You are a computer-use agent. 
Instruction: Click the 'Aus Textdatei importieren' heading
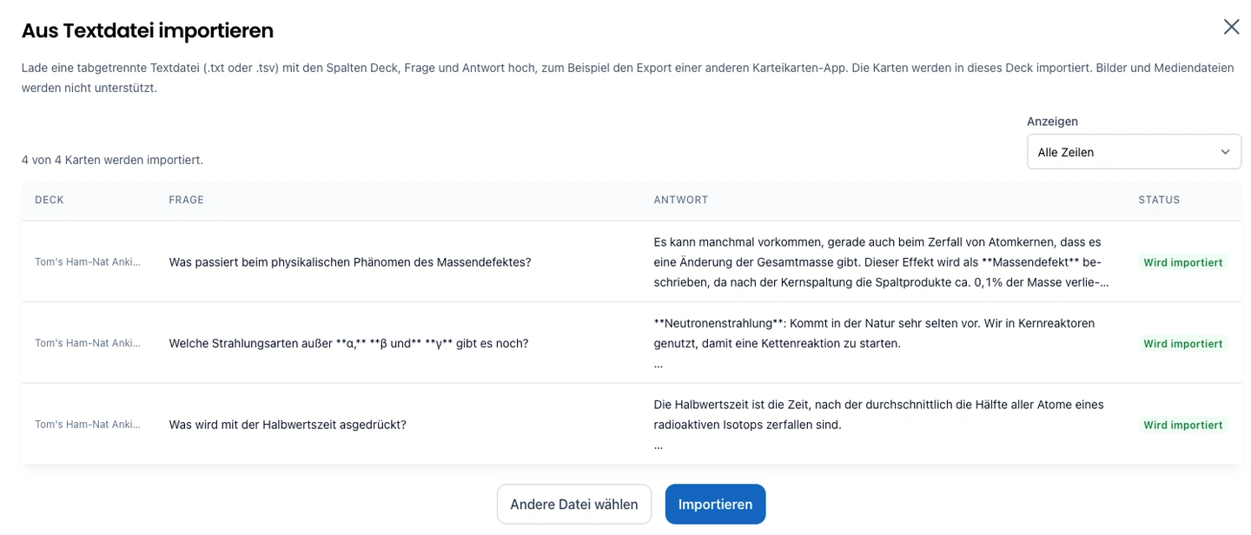(148, 30)
